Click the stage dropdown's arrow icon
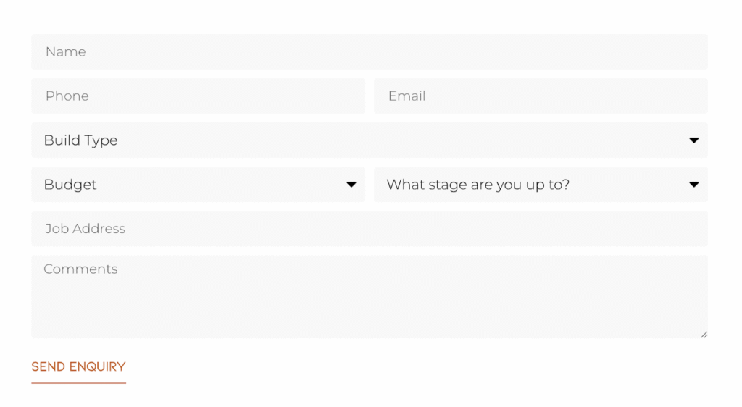This screenshot has width=742, height=407. click(x=693, y=185)
